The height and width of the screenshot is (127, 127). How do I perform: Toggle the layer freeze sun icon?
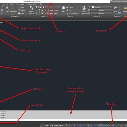point(39,7)
